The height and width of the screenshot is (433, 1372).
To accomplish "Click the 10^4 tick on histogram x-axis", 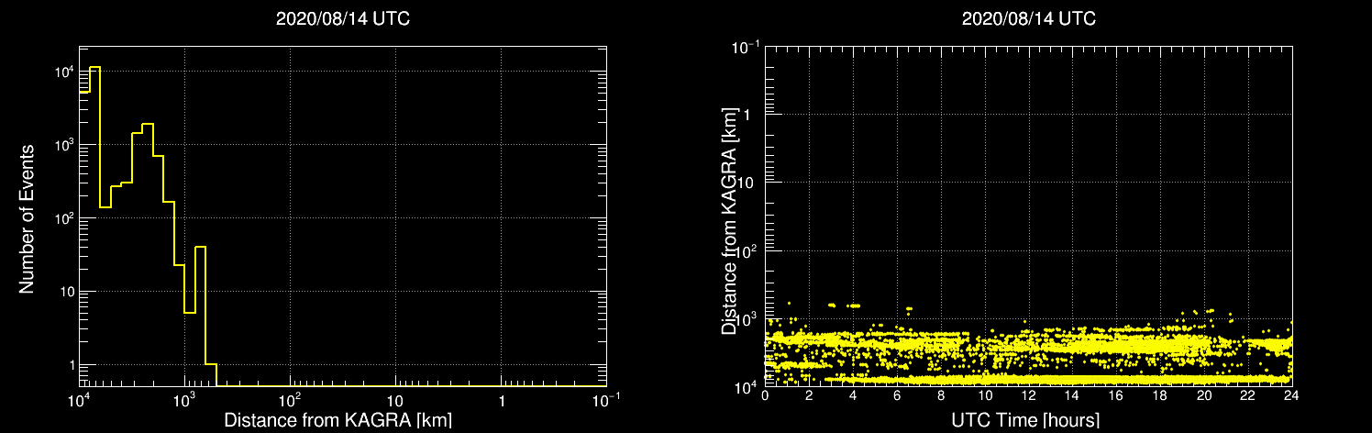I will [79, 399].
